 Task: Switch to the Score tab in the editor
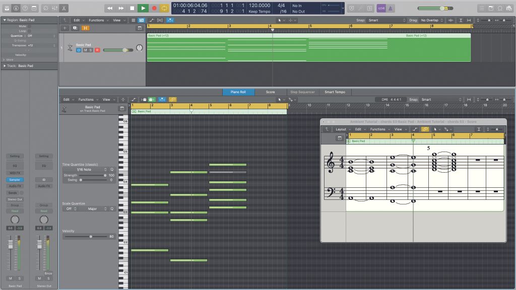pos(271,92)
